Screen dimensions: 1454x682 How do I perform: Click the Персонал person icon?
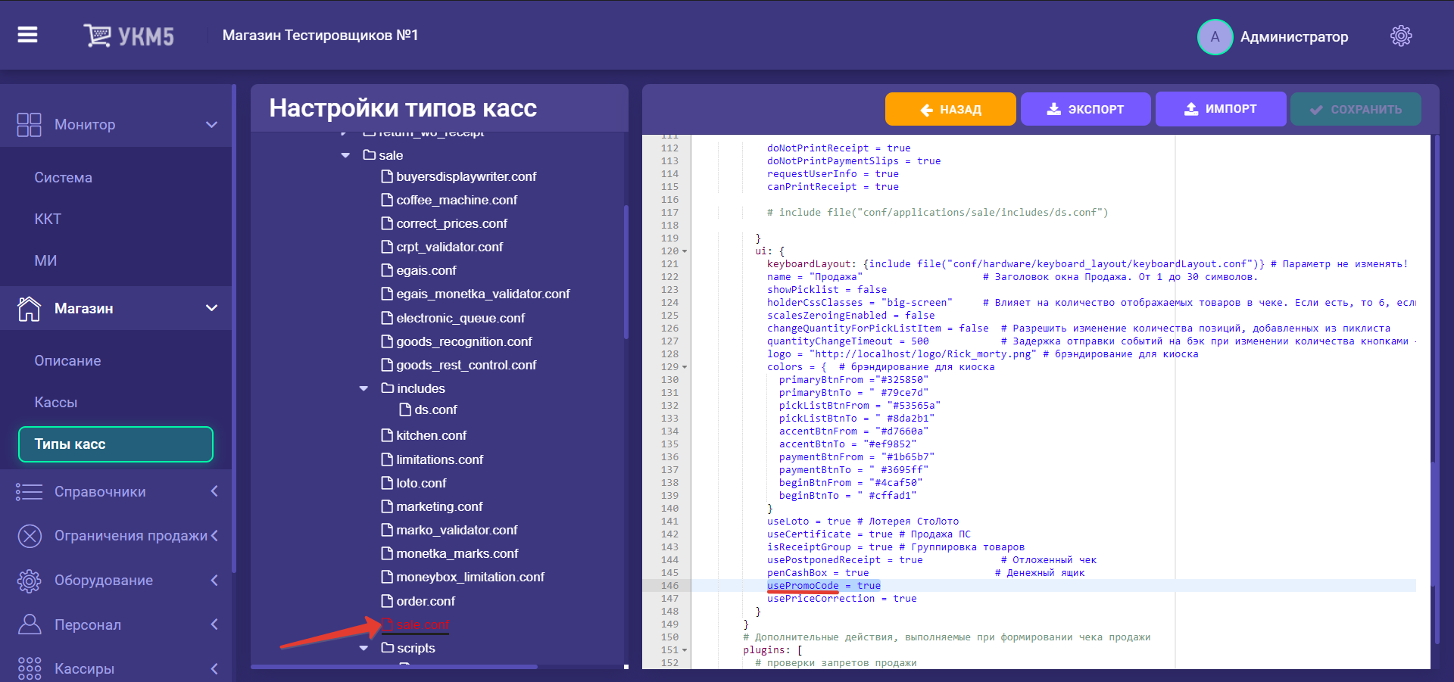click(29, 624)
